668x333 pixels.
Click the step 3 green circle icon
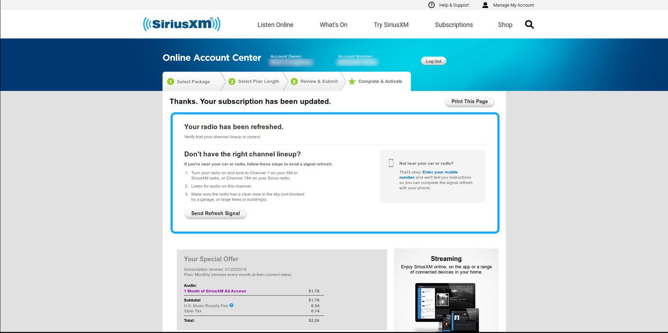tap(294, 81)
